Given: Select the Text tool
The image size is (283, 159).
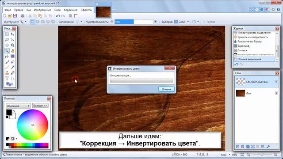Looking at the screenshot, I should click(x=7, y=79).
